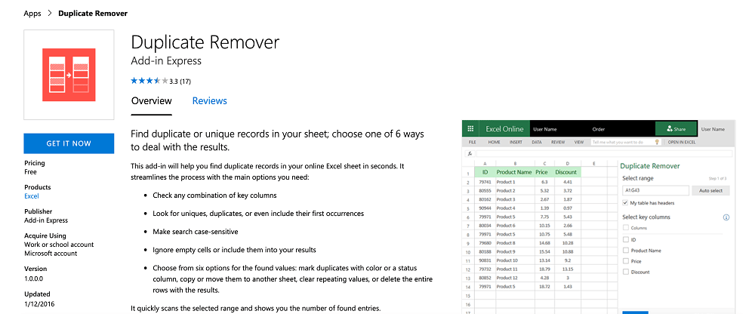Switch to the Reviews tab
Viewport: 755px width, 314px height.
pyautogui.click(x=209, y=101)
